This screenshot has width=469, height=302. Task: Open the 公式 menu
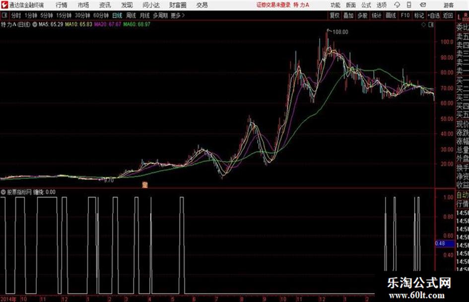point(366,5)
